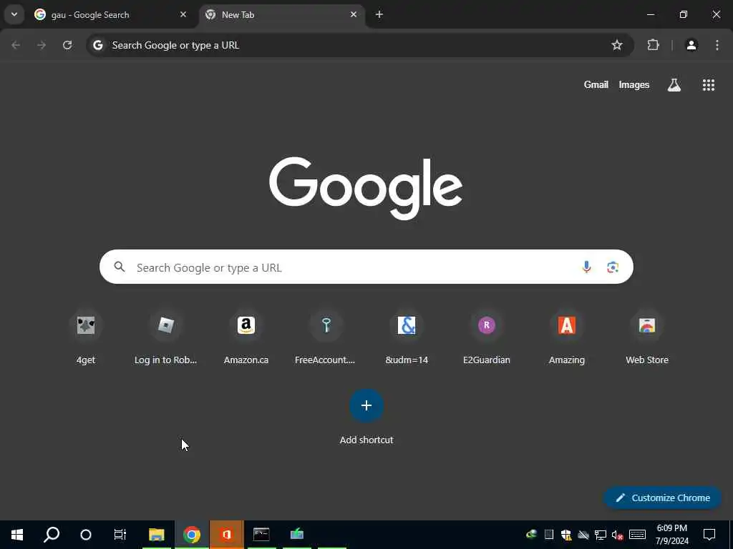Open Cortana circle icon in taskbar

[86, 534]
